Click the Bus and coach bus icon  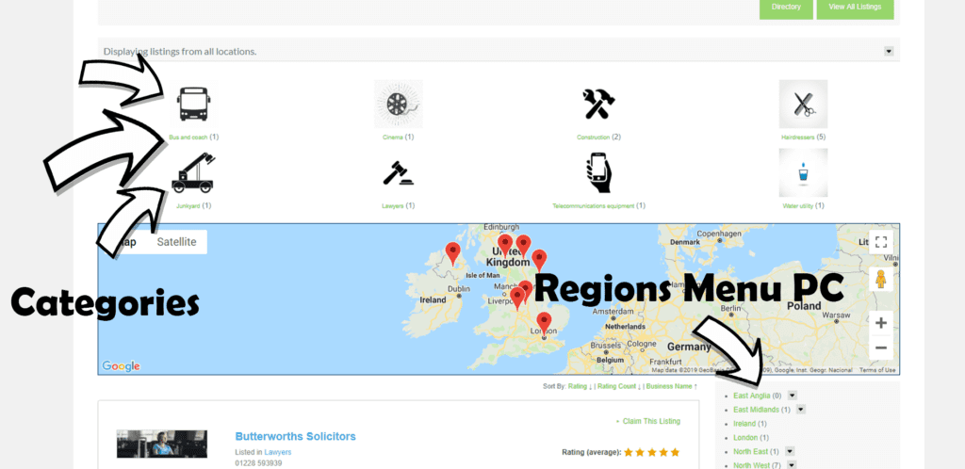[192, 104]
